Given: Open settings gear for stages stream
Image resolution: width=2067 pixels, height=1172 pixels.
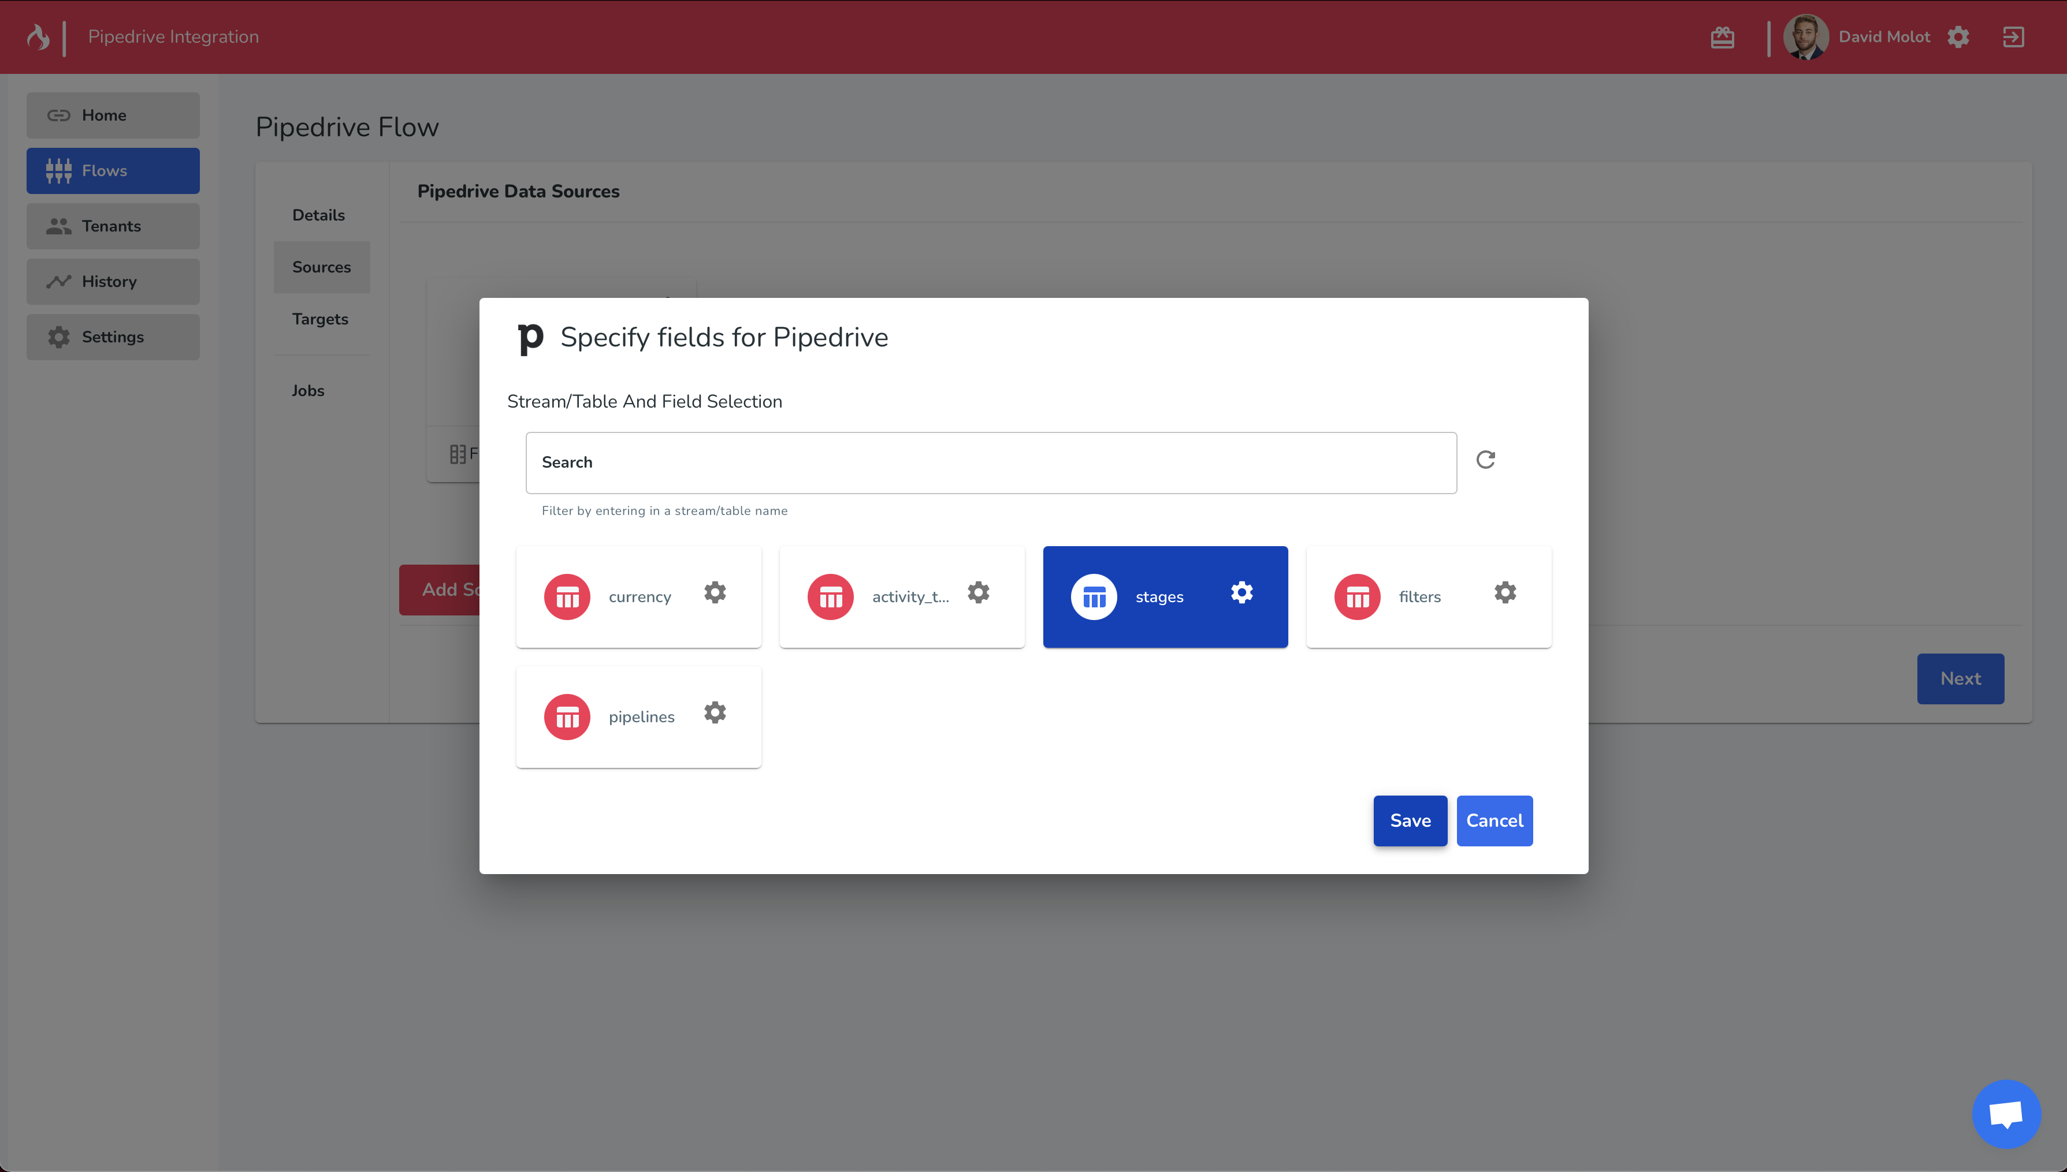Looking at the screenshot, I should pyautogui.click(x=1241, y=592).
